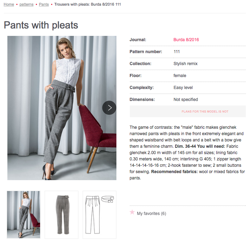Click the 'female' floor value
The image size is (249, 241).
pyautogui.click(x=180, y=76)
